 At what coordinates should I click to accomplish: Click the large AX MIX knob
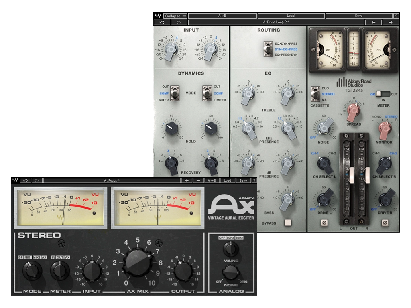[138, 263]
